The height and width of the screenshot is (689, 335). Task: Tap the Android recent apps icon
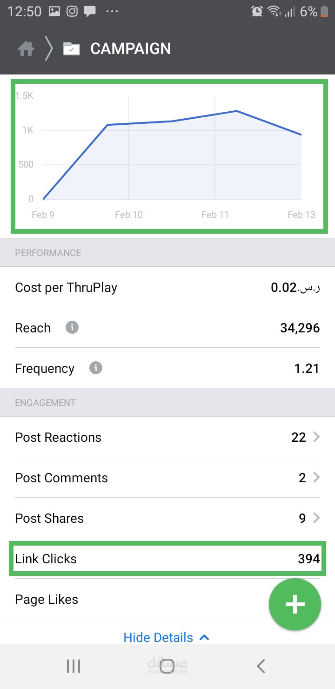pyautogui.click(x=74, y=666)
